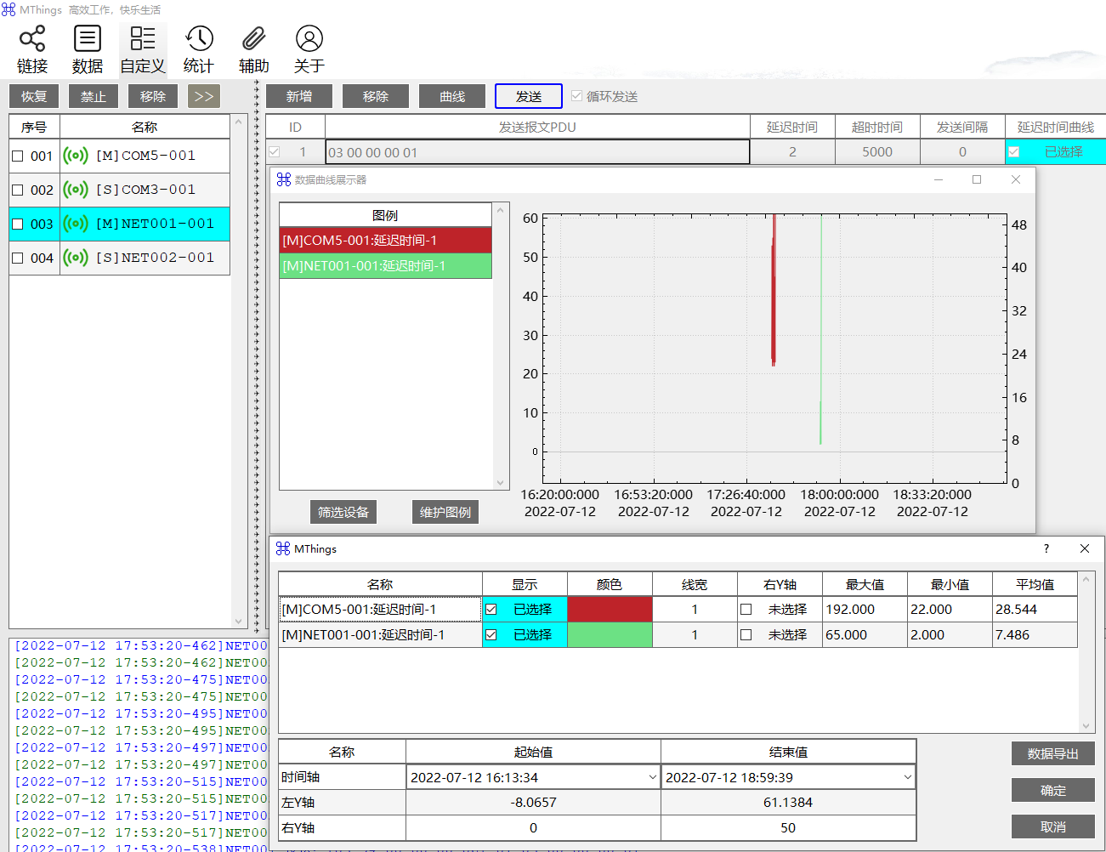Expand device toolbar with >> button

point(204,96)
